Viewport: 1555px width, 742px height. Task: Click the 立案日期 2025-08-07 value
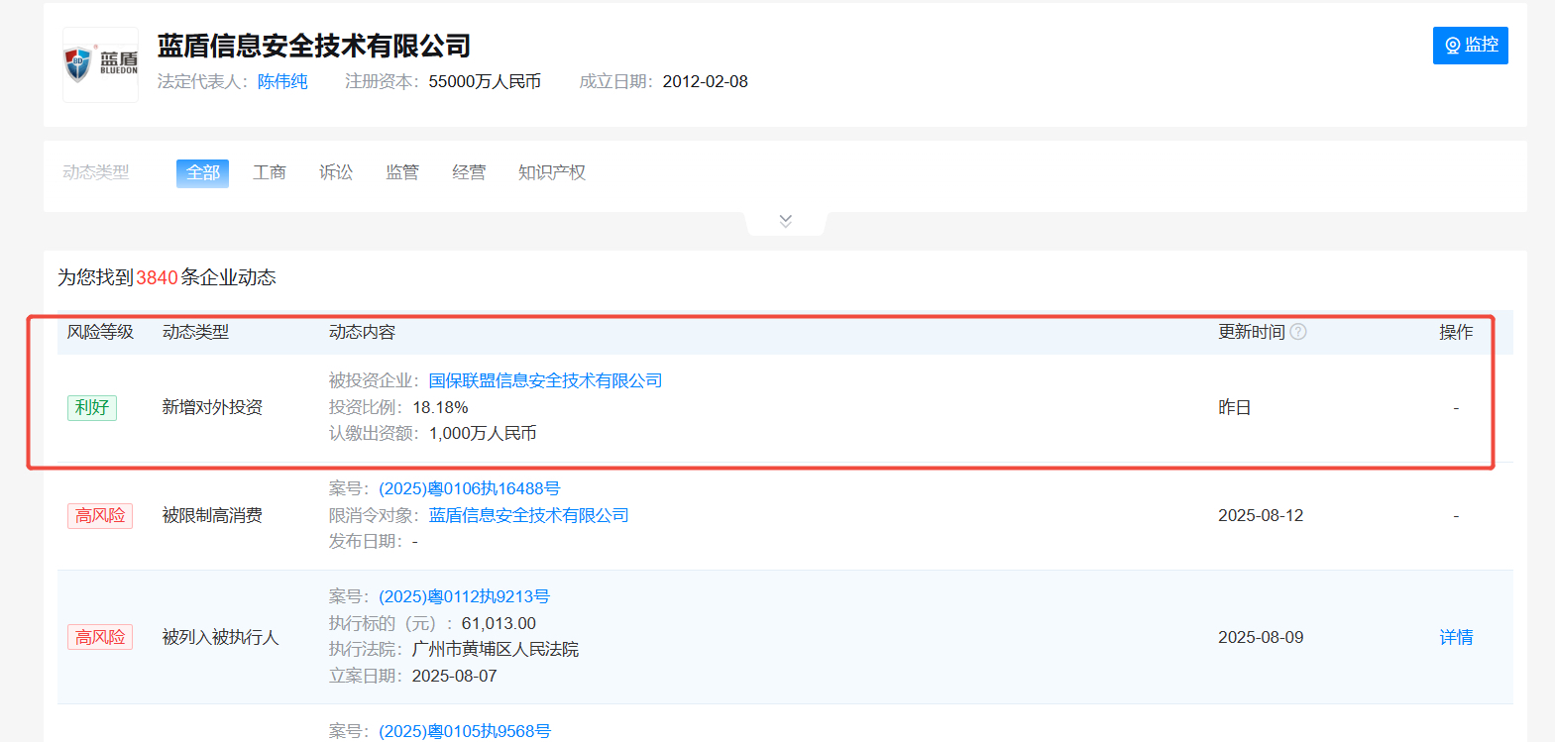click(455, 676)
